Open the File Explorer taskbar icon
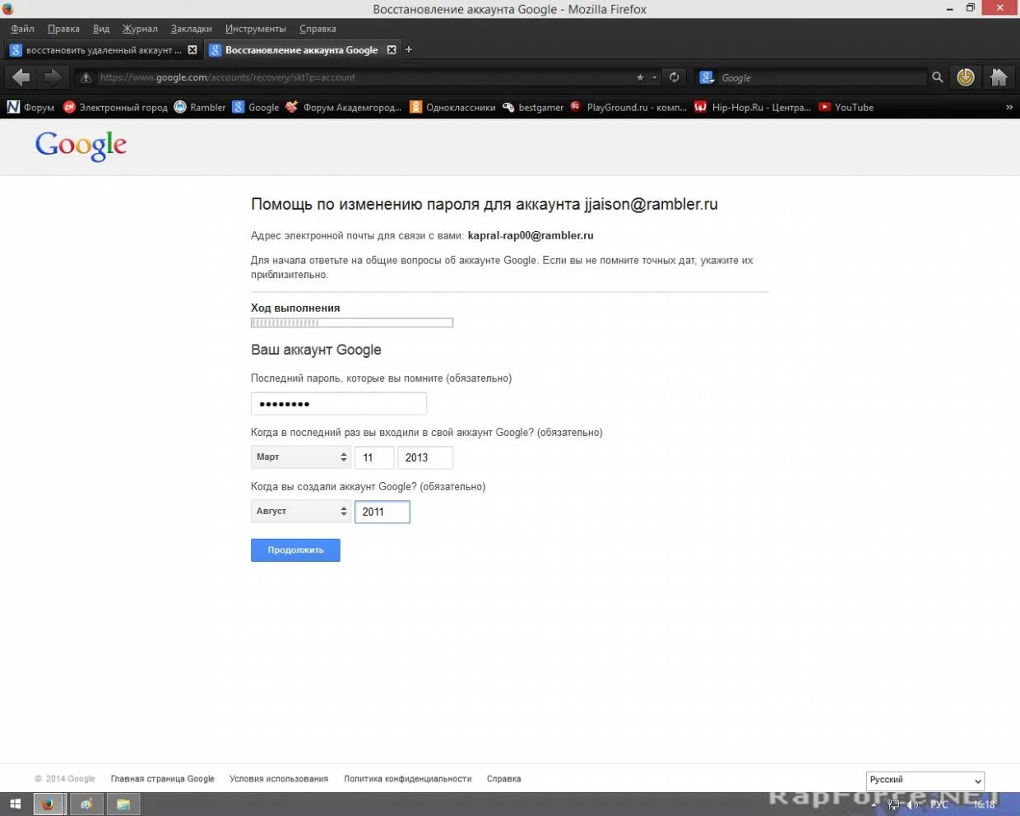The image size is (1020, 816). (123, 804)
